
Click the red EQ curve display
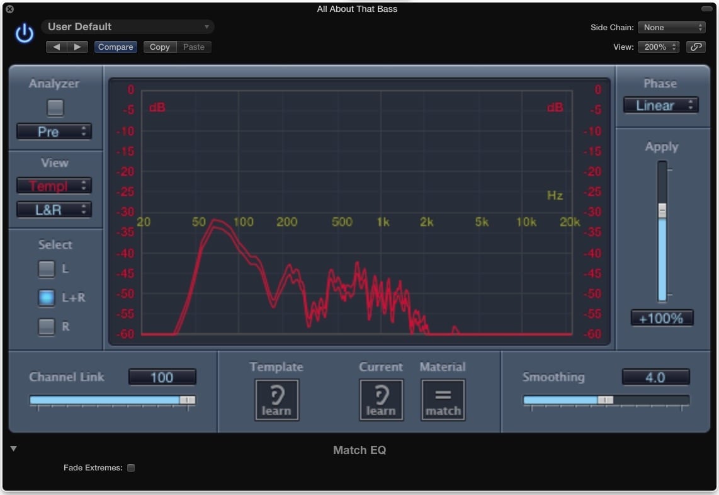[357, 212]
